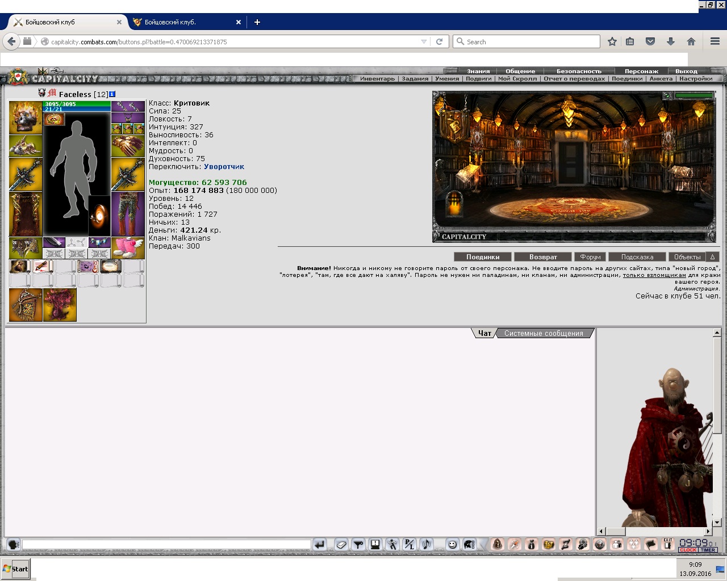Click the eraser clear-chat icon
This screenshot has width=727, height=581.
pos(341,545)
